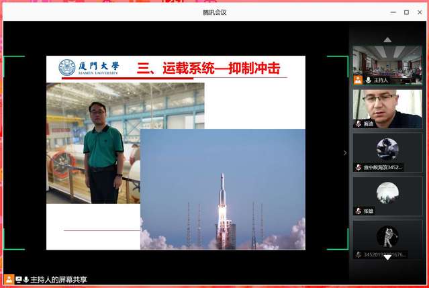Click the orange host badge on 主持人 tile
The image size is (429, 288).
pos(359,80)
